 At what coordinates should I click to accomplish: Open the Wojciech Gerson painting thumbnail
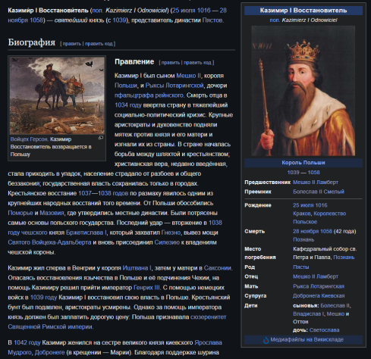click(57, 95)
